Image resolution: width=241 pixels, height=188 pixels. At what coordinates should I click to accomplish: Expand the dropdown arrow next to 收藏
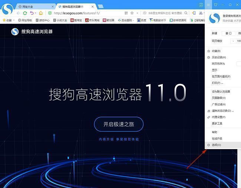coord(14,20)
